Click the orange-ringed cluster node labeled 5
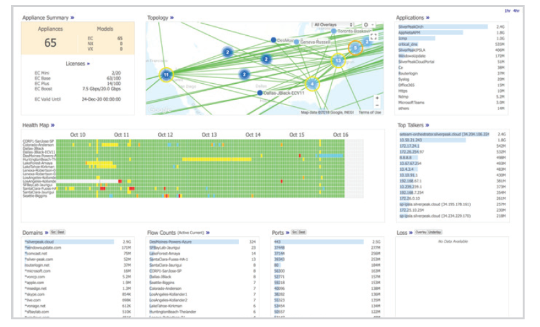Image resolution: width=540 pixels, height=327 pixels. click(x=355, y=48)
